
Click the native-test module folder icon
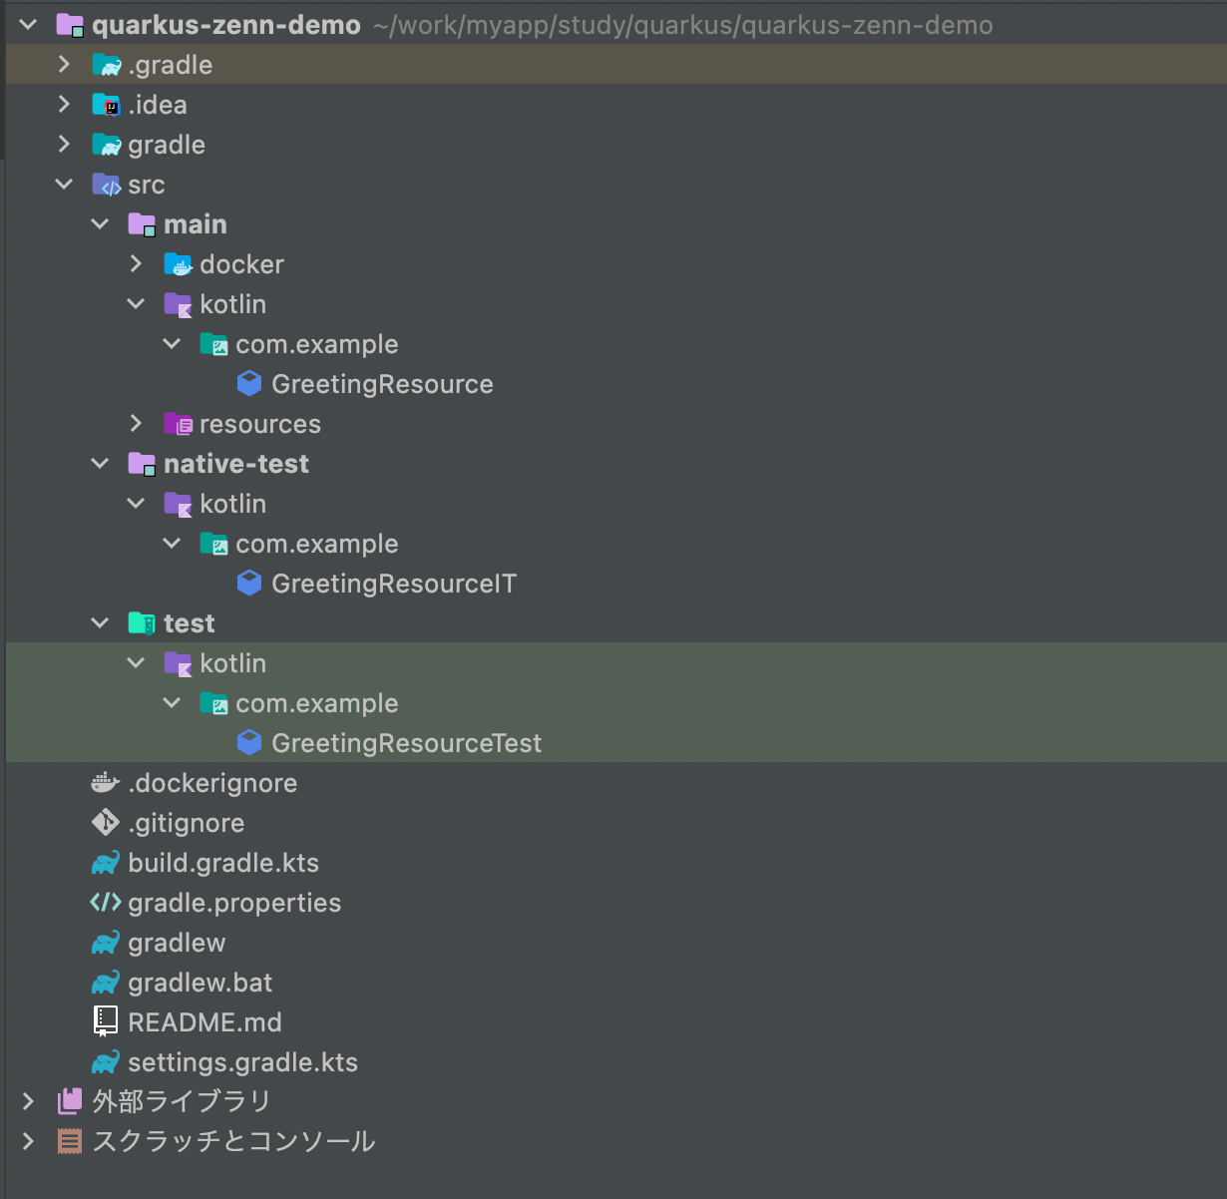pyautogui.click(x=143, y=464)
